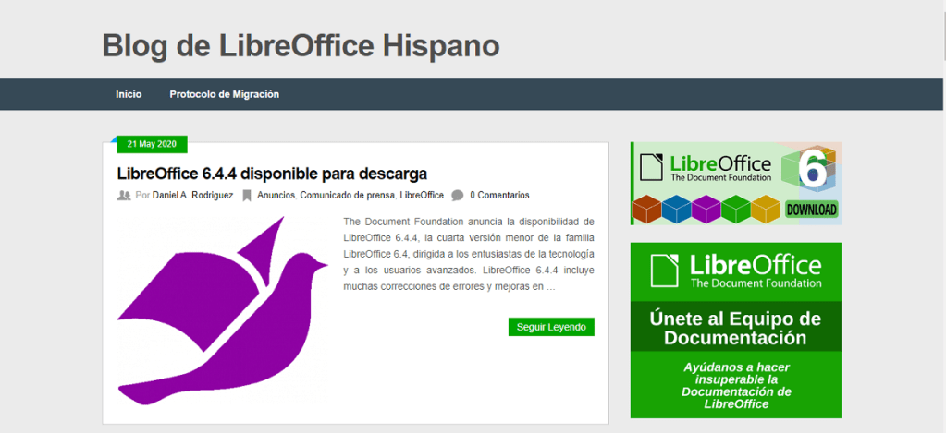The height and width of the screenshot is (433, 946).
Task: Click the author icon beside Por
Action: [x=124, y=195]
